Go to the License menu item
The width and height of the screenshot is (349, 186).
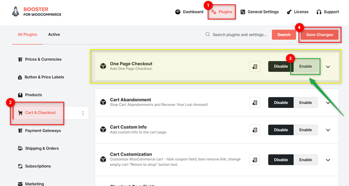click(x=298, y=12)
